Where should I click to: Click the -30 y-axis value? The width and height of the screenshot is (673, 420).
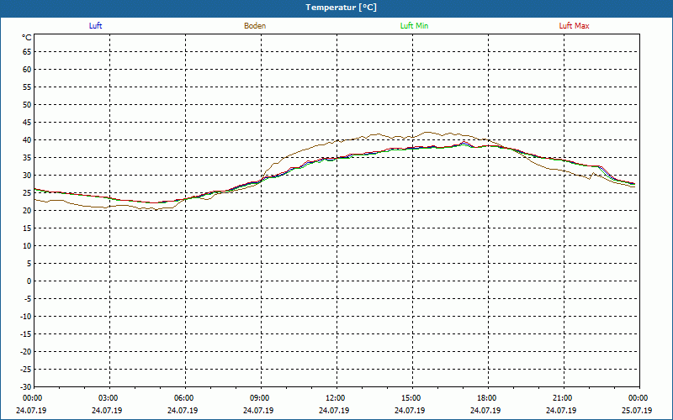tap(26, 387)
